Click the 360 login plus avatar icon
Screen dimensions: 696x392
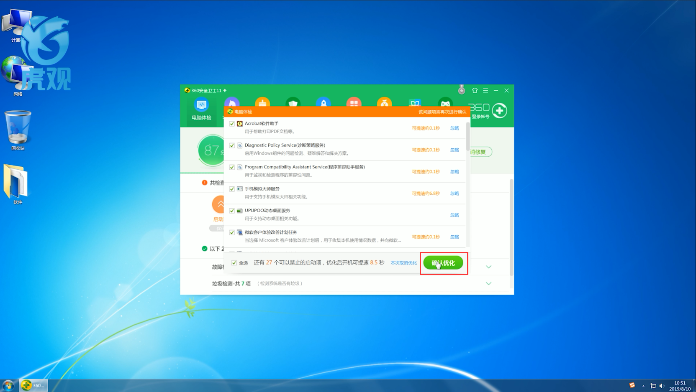pos(499,110)
